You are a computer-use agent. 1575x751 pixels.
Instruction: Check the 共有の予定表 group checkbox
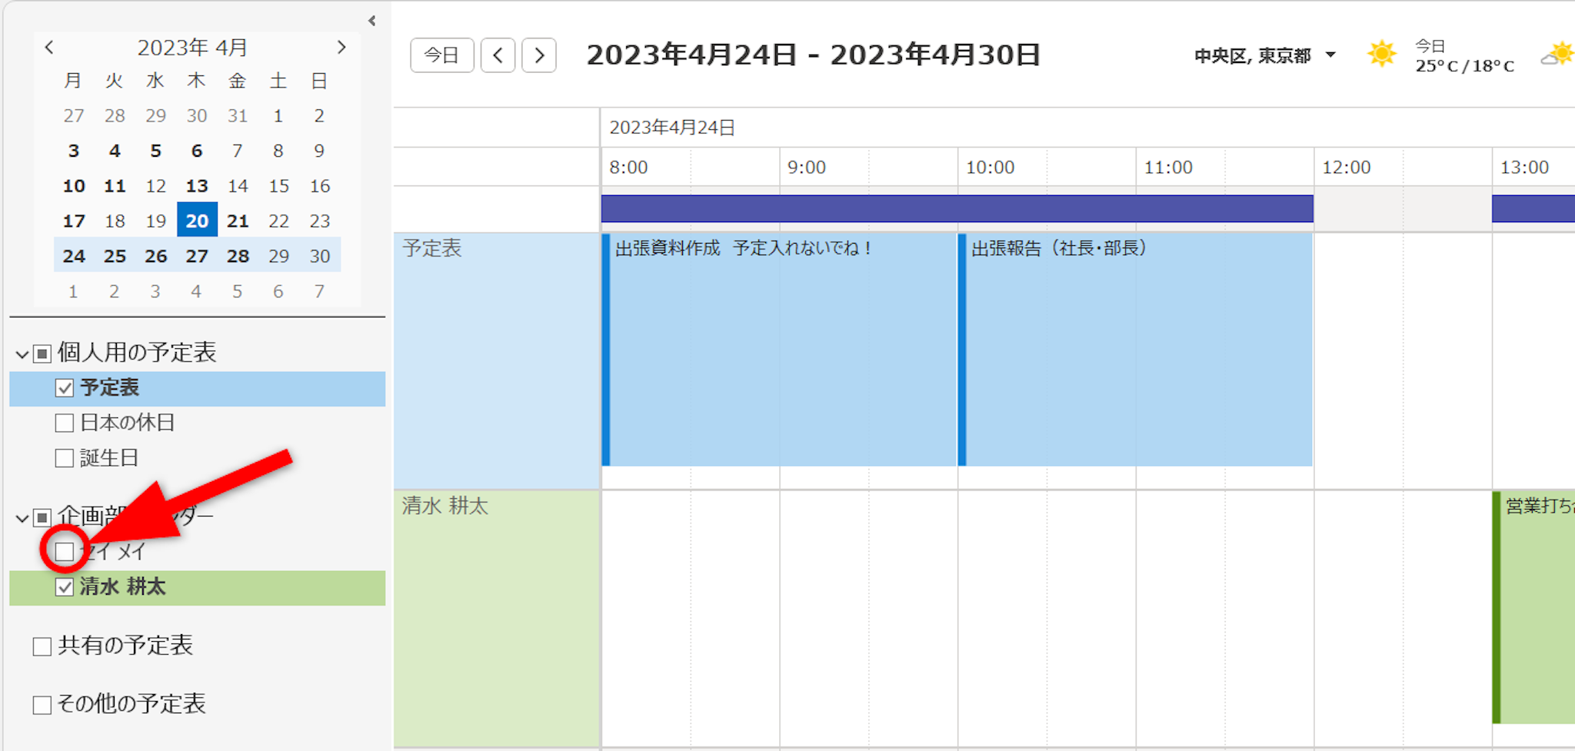click(42, 646)
